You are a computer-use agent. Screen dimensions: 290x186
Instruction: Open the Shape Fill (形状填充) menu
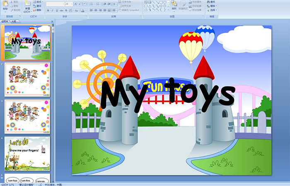[x=196, y=2]
